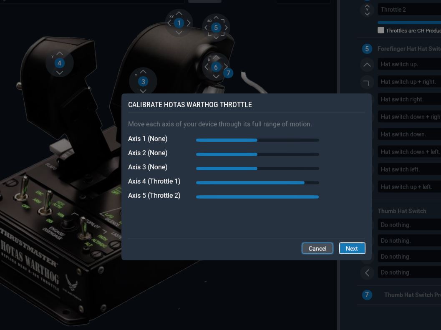The height and width of the screenshot is (330, 441).
Task: Click the Axis 1 (None) calibration bar
Action: click(257, 140)
